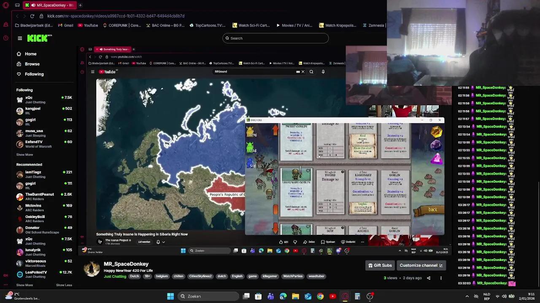Open recommended channel iamTiagz
540x303 pixels.
pos(44,174)
